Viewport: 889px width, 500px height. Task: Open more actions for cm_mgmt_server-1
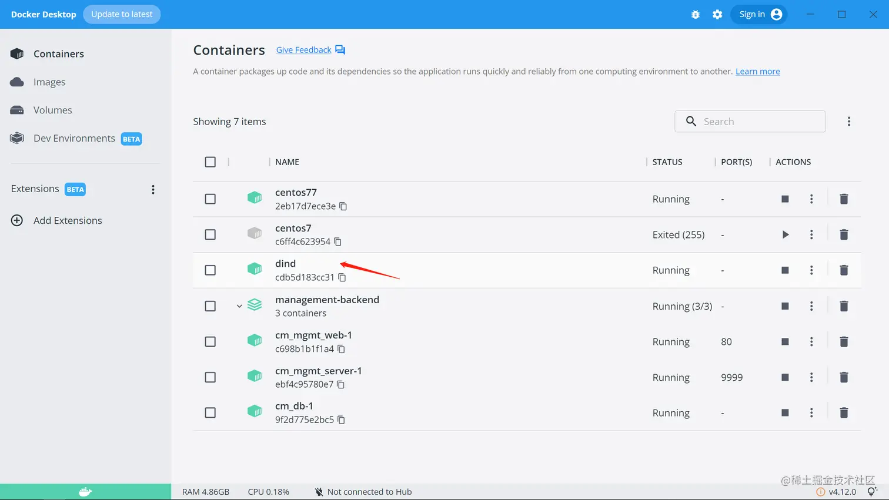[811, 377]
